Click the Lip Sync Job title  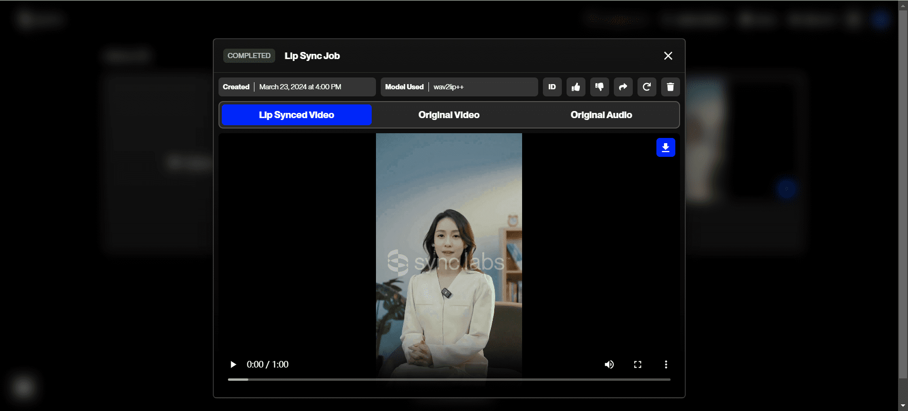tap(312, 56)
